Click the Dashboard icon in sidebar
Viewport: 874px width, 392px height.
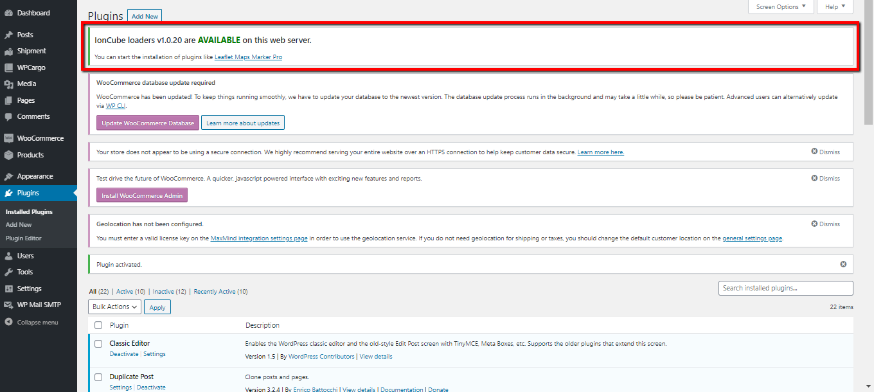8,13
